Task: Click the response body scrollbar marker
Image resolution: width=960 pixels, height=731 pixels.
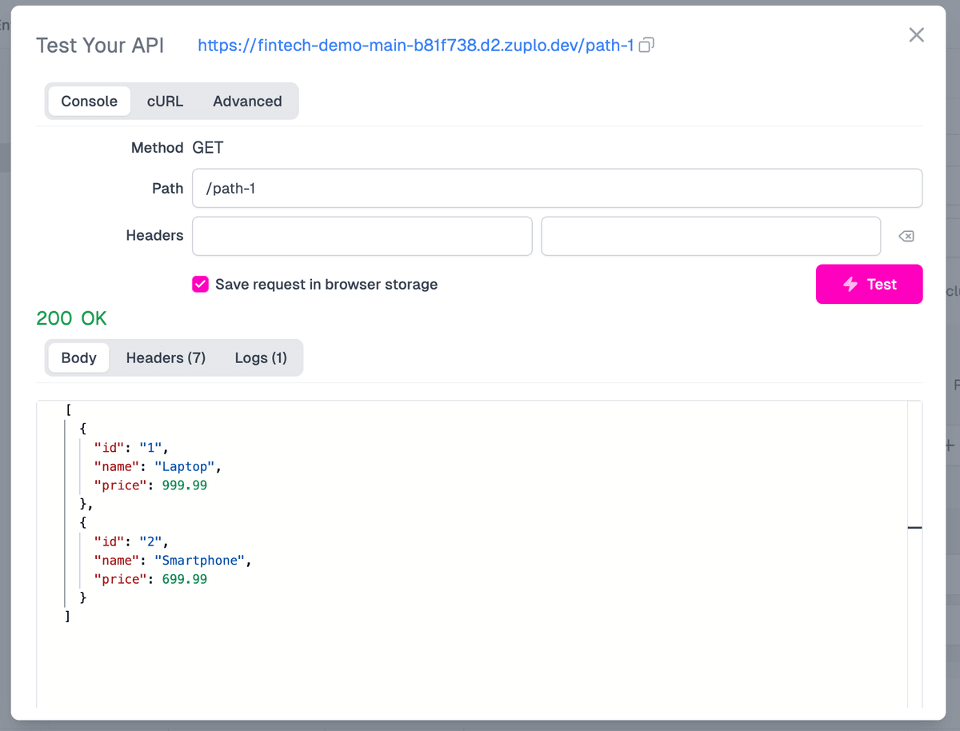Action: point(914,528)
